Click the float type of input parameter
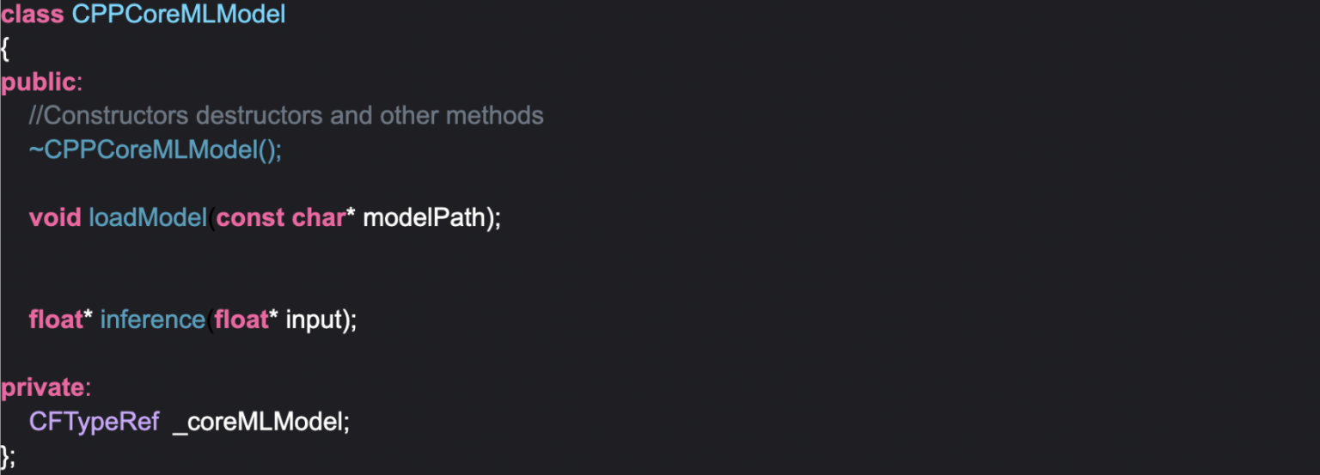This screenshot has width=1320, height=475. point(241,320)
